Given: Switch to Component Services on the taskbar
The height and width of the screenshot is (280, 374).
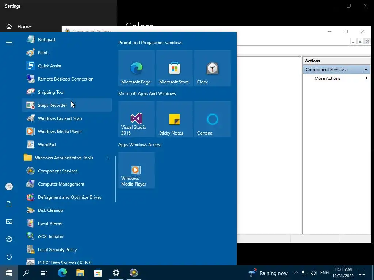Looking at the screenshot, I should tap(134, 273).
